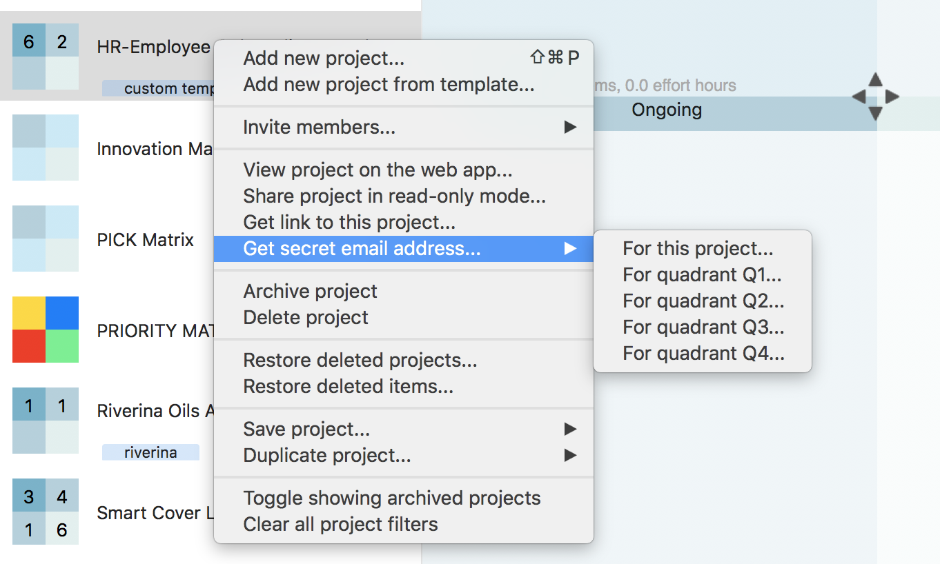Image resolution: width=940 pixels, height=564 pixels.
Task: Click the riverina tag label
Action: (x=151, y=452)
